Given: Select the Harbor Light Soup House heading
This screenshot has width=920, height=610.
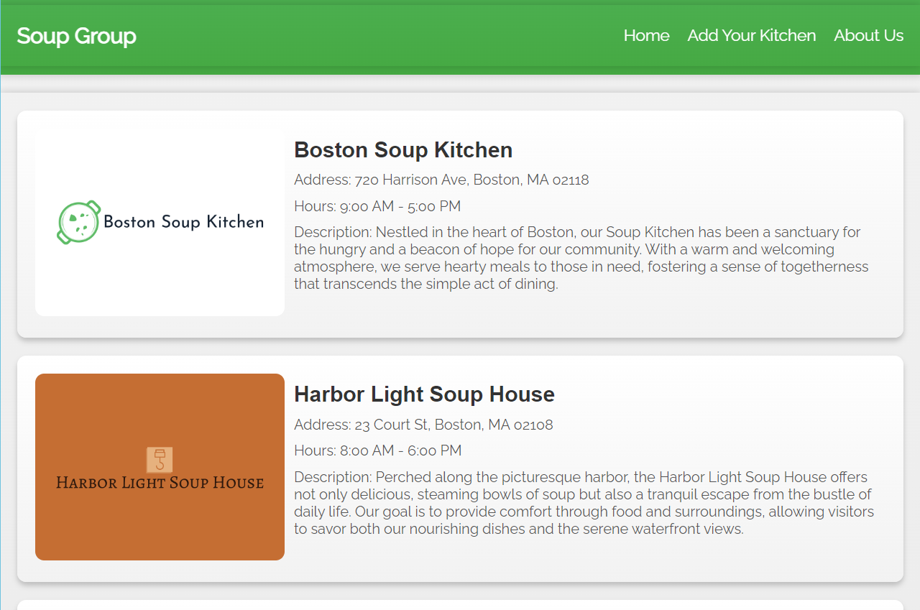Looking at the screenshot, I should tap(424, 394).
